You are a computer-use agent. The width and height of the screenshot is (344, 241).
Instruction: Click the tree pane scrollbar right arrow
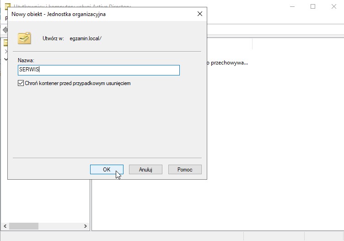click(86, 226)
